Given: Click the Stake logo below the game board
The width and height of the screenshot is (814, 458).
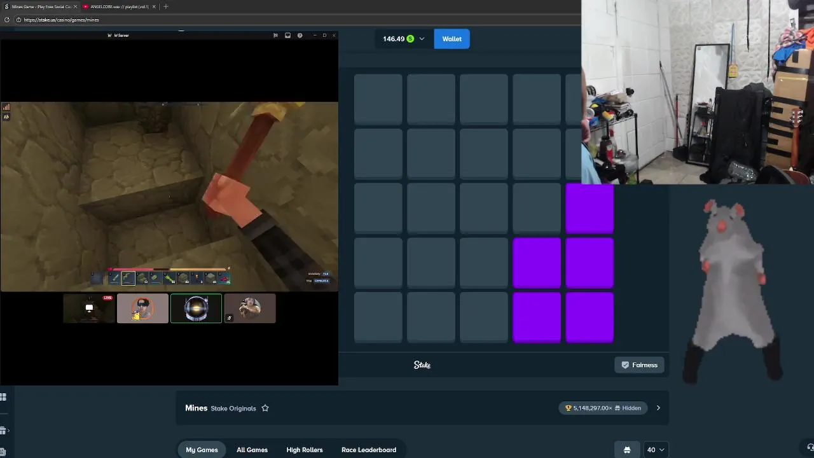Looking at the screenshot, I should [x=422, y=365].
